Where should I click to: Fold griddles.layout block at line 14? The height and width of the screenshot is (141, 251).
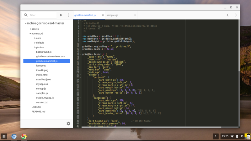(80, 54)
